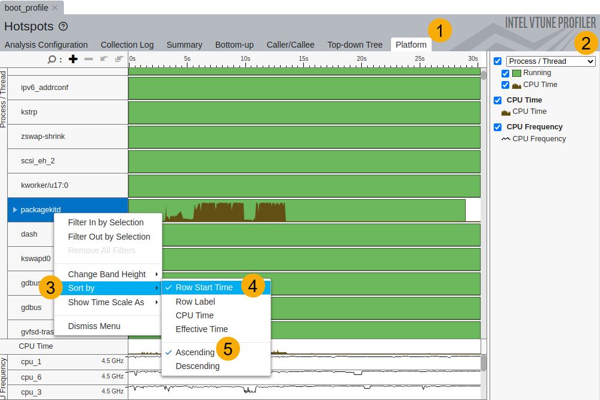Click the reset zoom arrow icon
Viewport: 600px width, 400px height.
(119, 59)
